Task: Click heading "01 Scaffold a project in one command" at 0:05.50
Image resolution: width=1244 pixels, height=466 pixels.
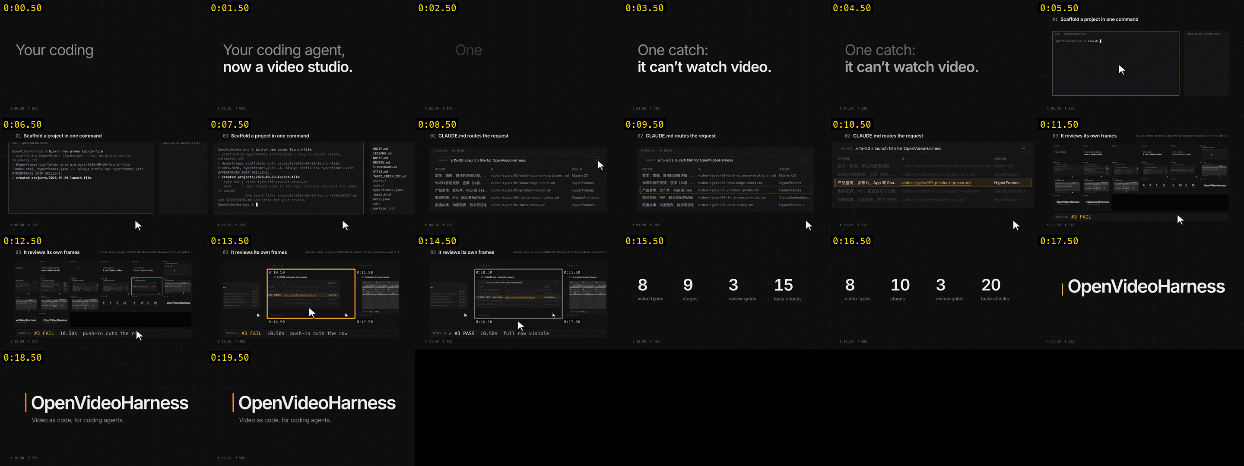Action: point(1095,19)
